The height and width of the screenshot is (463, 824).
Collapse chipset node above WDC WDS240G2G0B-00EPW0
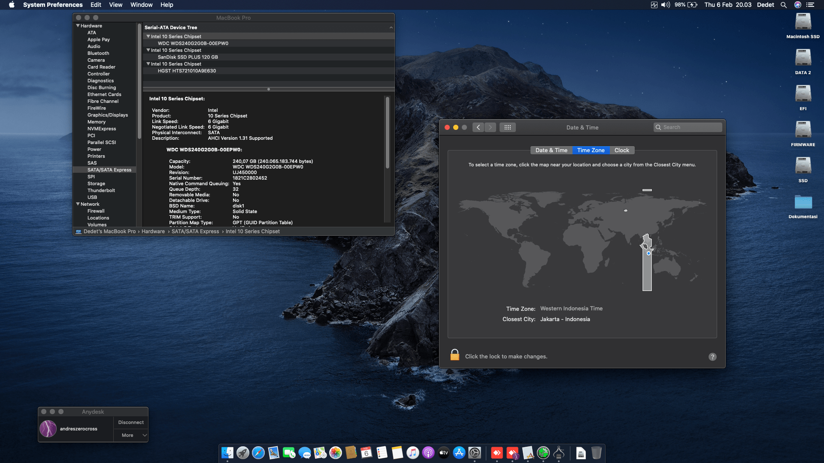tap(148, 36)
